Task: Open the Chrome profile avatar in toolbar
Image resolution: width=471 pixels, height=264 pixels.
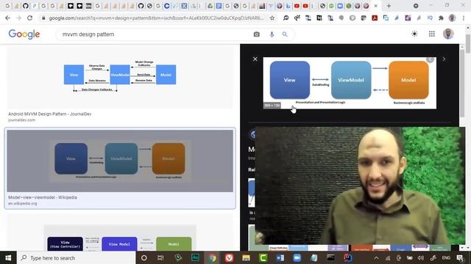Action: point(452,18)
